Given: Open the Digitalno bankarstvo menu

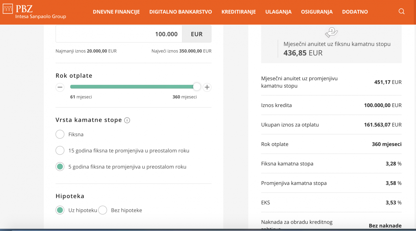Looking at the screenshot, I should point(181,12).
